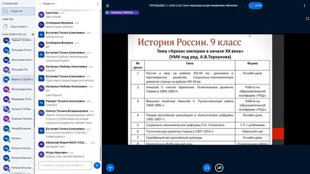This screenshot has width=310, height=174.
Task: Click message 'Подготовьте презентацию для запуска'
Action: pyautogui.click(x=70, y=81)
